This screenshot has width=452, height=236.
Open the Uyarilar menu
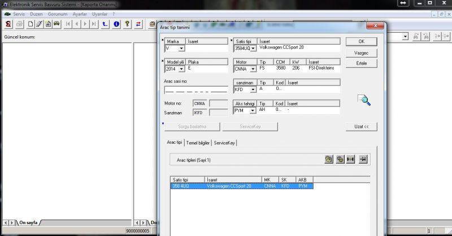tap(100, 14)
